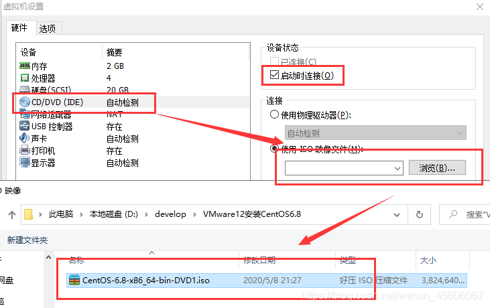Toggle the 已连接(C) checkbox

pos(274,62)
